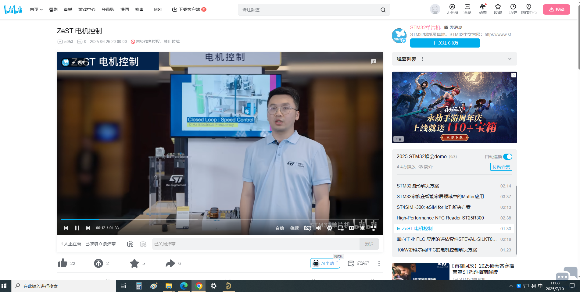
Task: Click 订阅合集 to subscribe
Action: [501, 167]
